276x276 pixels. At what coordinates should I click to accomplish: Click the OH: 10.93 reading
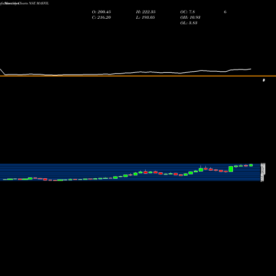click(x=190, y=18)
